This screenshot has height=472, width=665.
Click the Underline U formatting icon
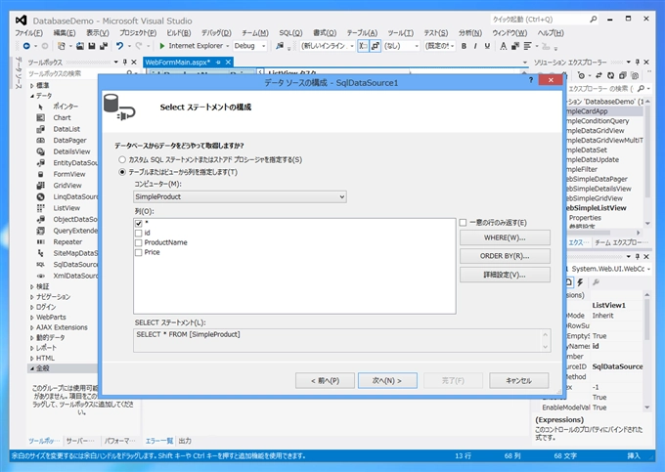[x=487, y=46]
